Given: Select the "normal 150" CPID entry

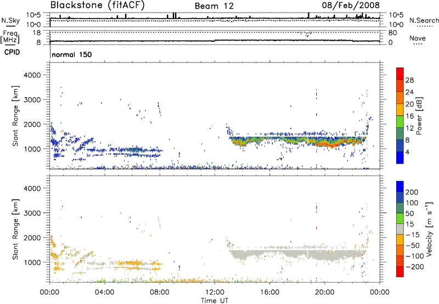Looking at the screenshot, I should tap(72, 54).
